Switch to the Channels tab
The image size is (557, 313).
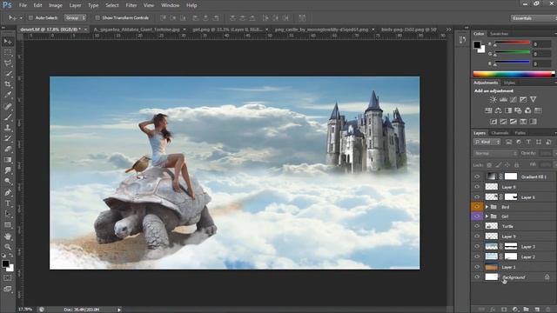[x=500, y=133]
